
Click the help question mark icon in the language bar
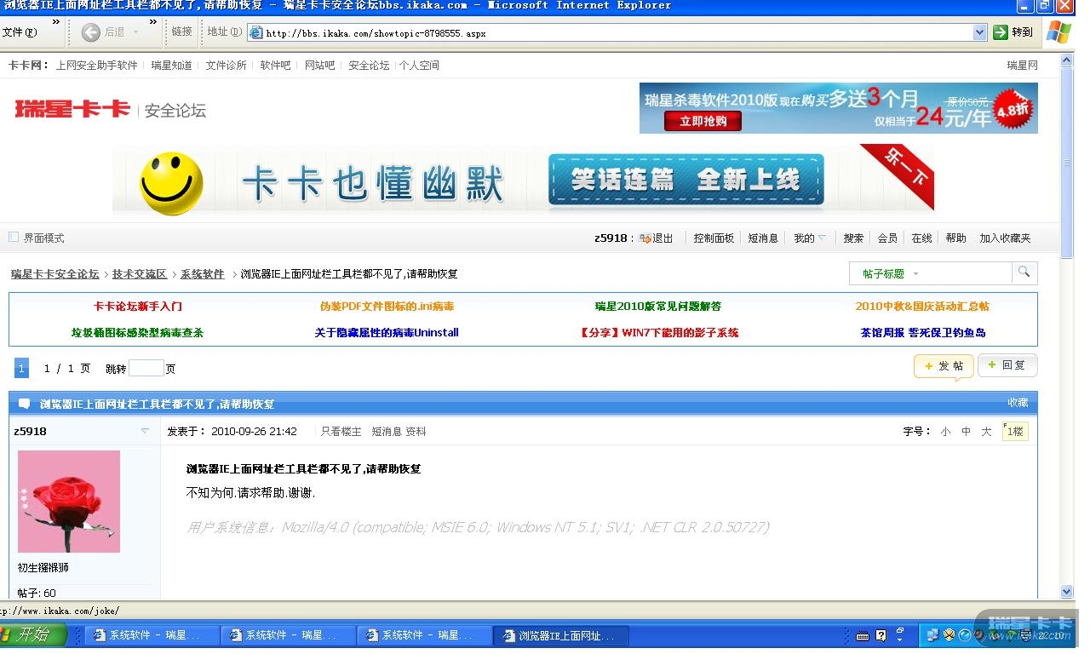click(881, 635)
